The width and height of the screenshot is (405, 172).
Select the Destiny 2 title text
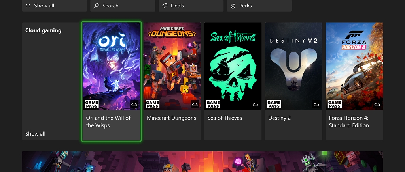280,118
